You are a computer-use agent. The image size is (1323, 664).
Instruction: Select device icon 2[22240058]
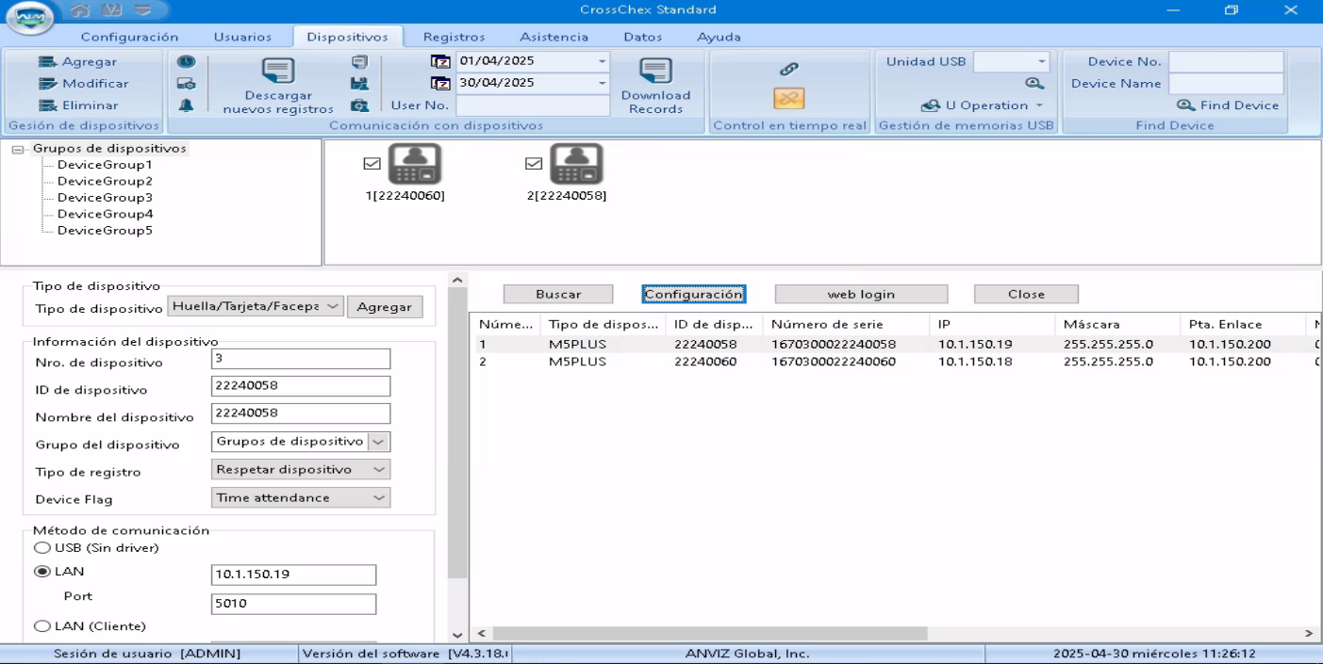point(576,165)
